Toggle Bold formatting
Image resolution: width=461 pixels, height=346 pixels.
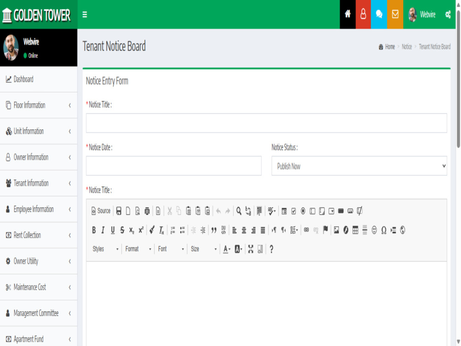point(94,230)
